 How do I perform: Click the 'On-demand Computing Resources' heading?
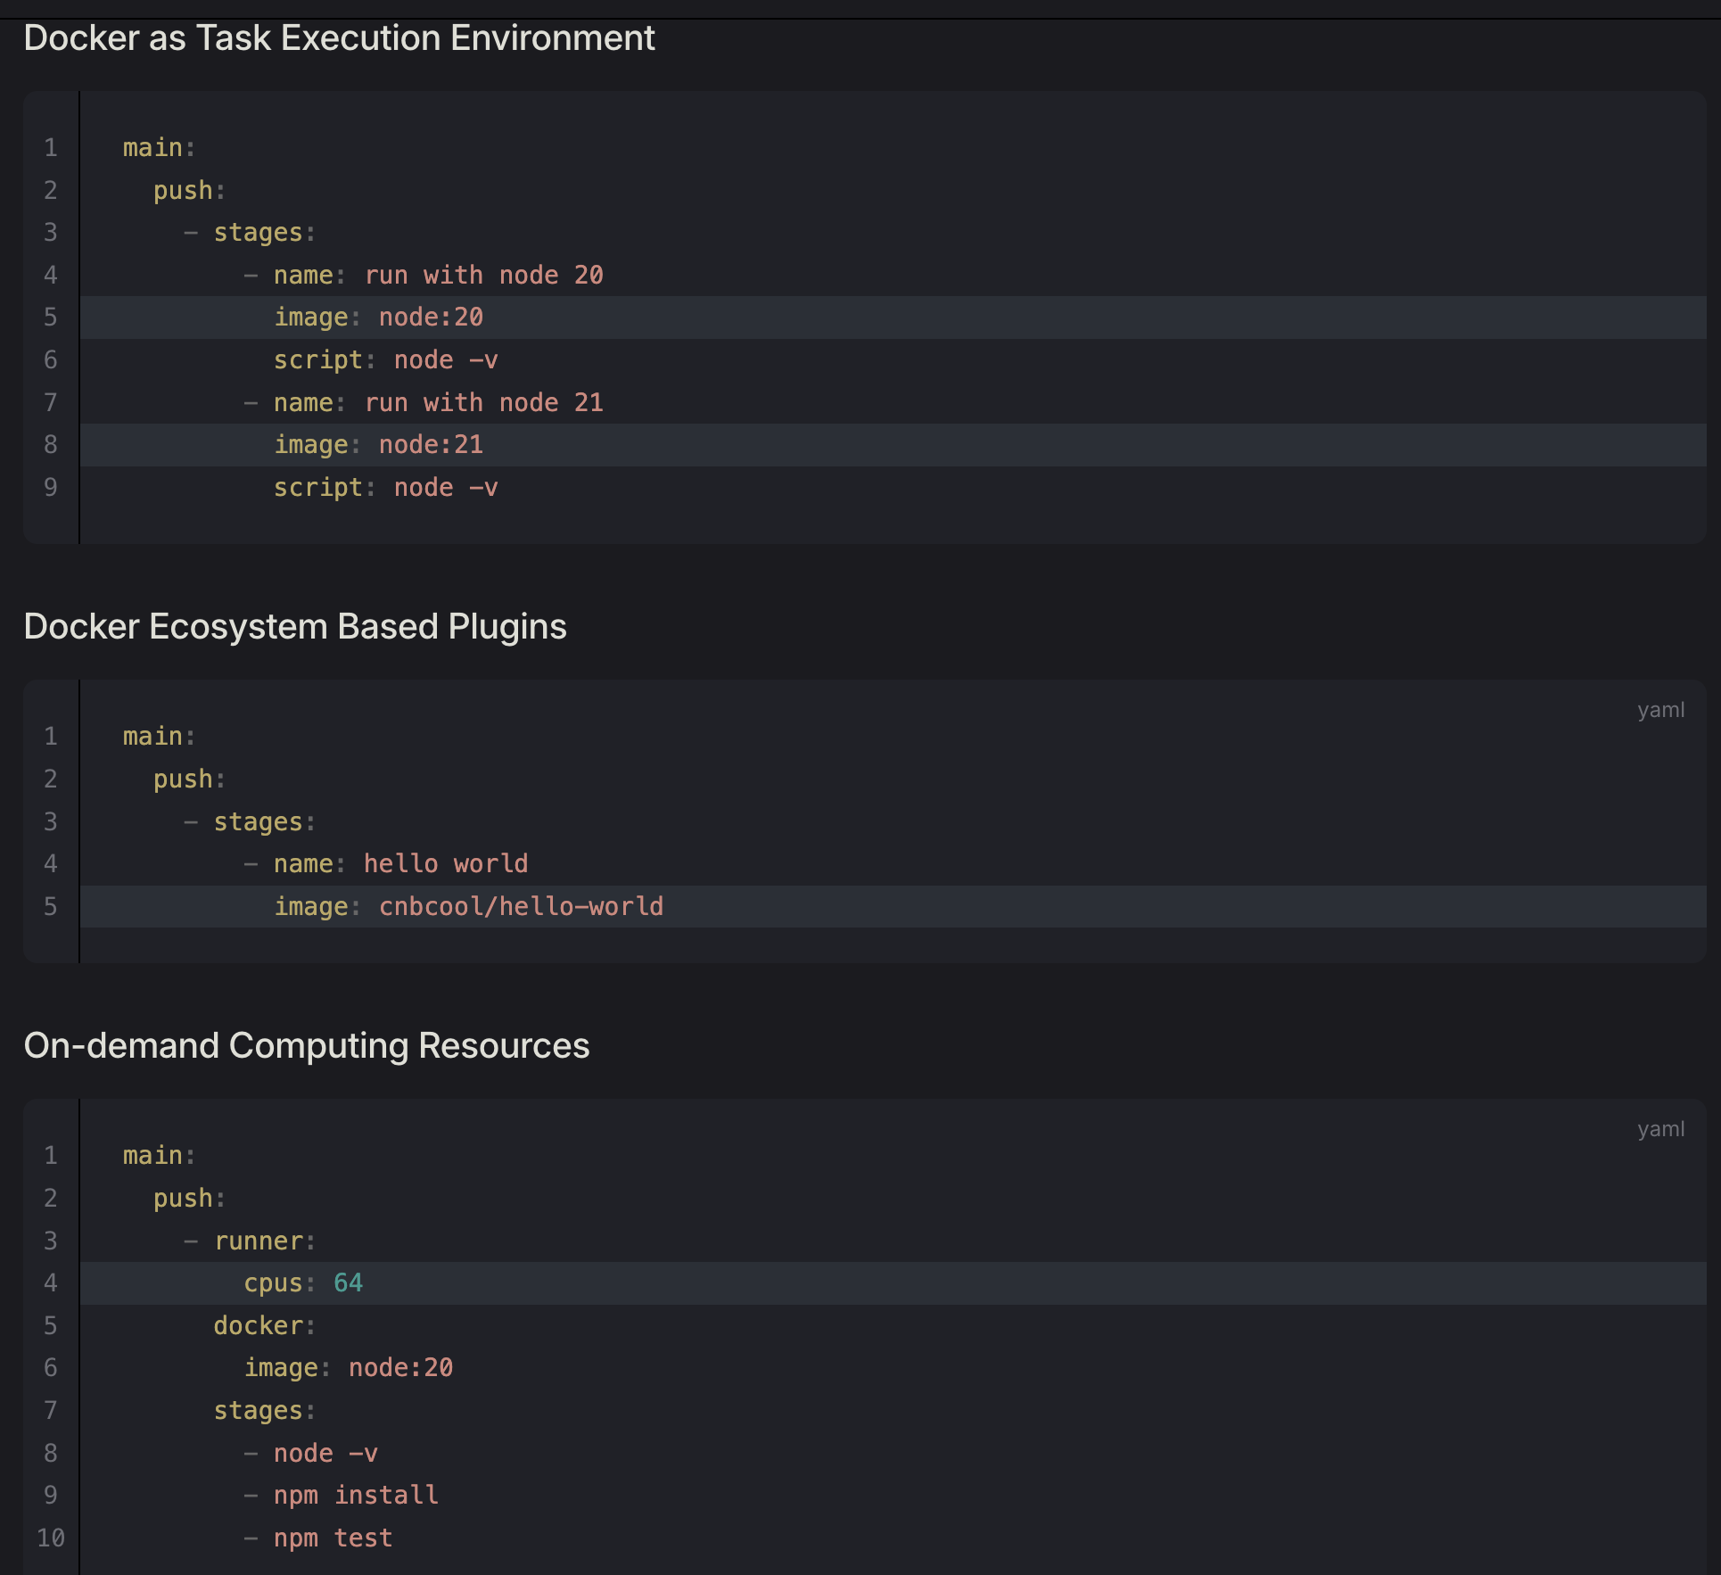(307, 1045)
